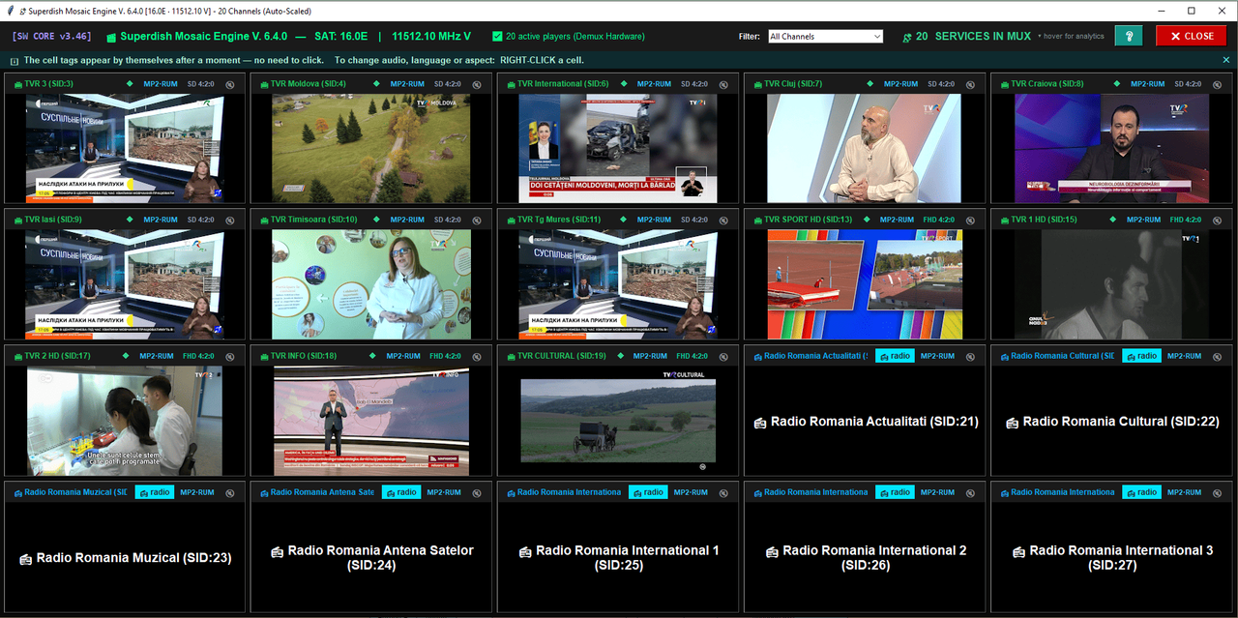The width and height of the screenshot is (1238, 618).
Task: Click the mute icon in TVR 1 HD header
Action: click(x=1218, y=220)
